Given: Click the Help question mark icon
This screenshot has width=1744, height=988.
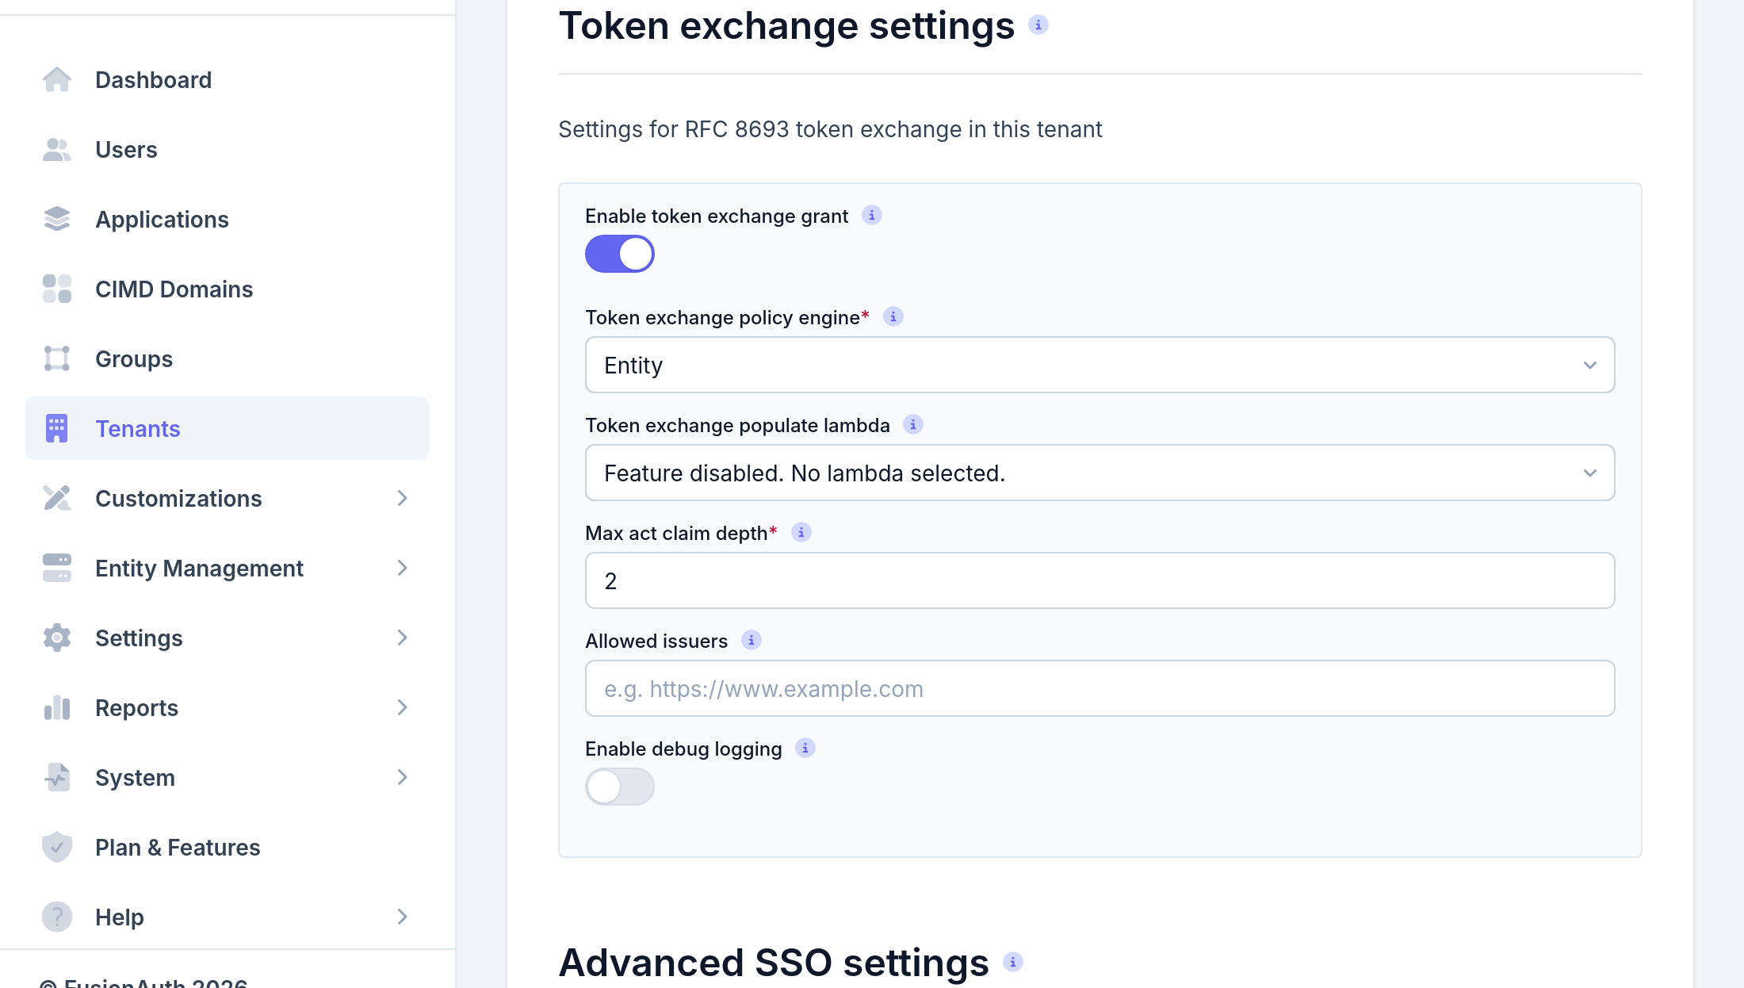Looking at the screenshot, I should [57, 917].
